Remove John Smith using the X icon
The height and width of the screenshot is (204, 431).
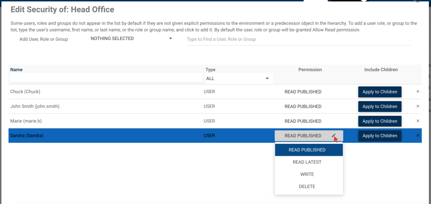coord(418,106)
